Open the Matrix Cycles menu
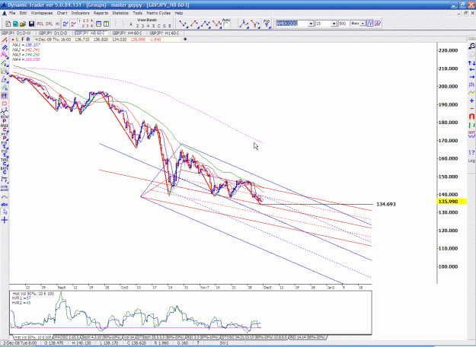The width and height of the screenshot is (476, 347). click(158, 13)
